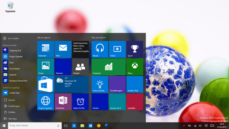This screenshot has height=129, width=229.
Task: Open the Sport trophy tile
Action: (x=135, y=49)
